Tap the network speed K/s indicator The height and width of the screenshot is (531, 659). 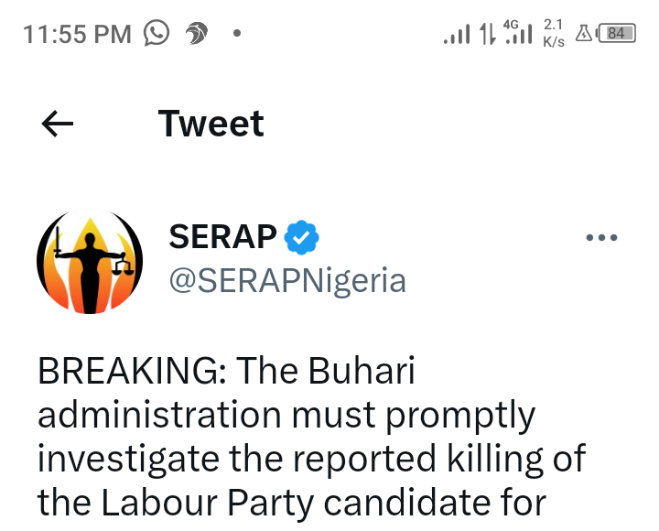(x=554, y=33)
